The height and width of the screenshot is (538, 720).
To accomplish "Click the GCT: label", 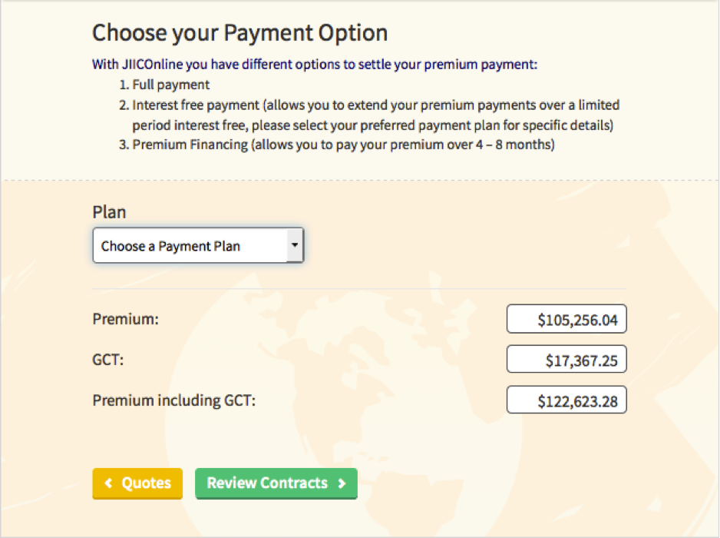I will (x=108, y=359).
